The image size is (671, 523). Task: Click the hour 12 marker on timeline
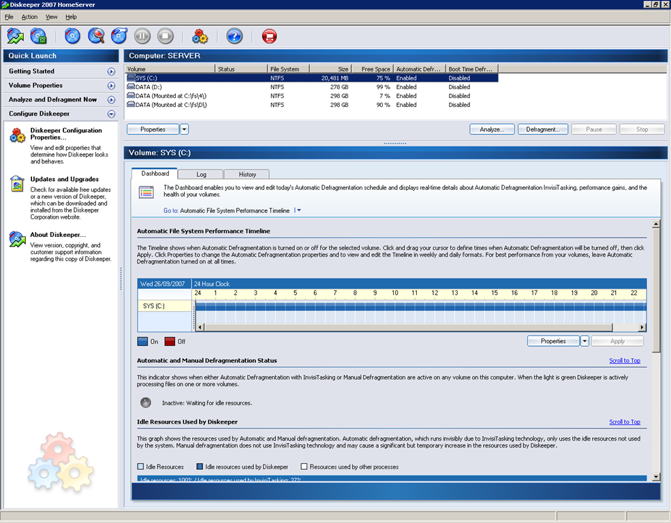coord(435,293)
